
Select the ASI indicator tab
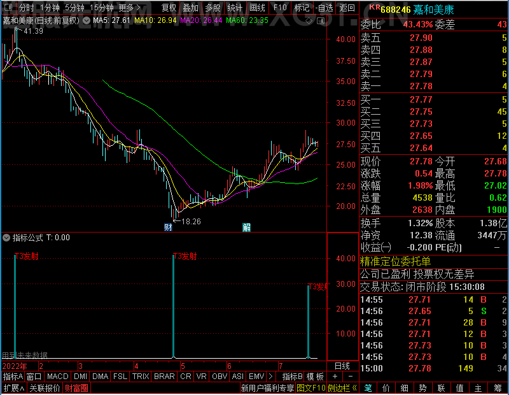(x=237, y=377)
